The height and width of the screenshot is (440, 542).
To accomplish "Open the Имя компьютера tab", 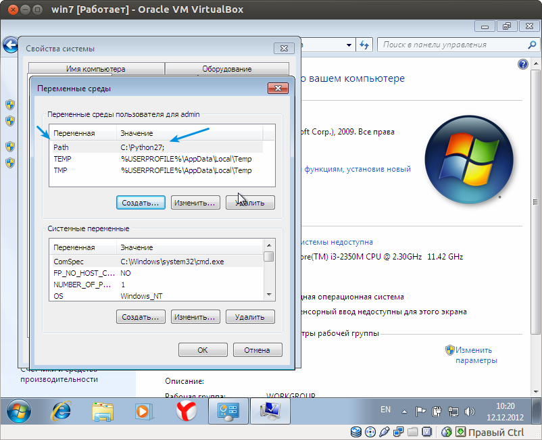I will coord(96,69).
